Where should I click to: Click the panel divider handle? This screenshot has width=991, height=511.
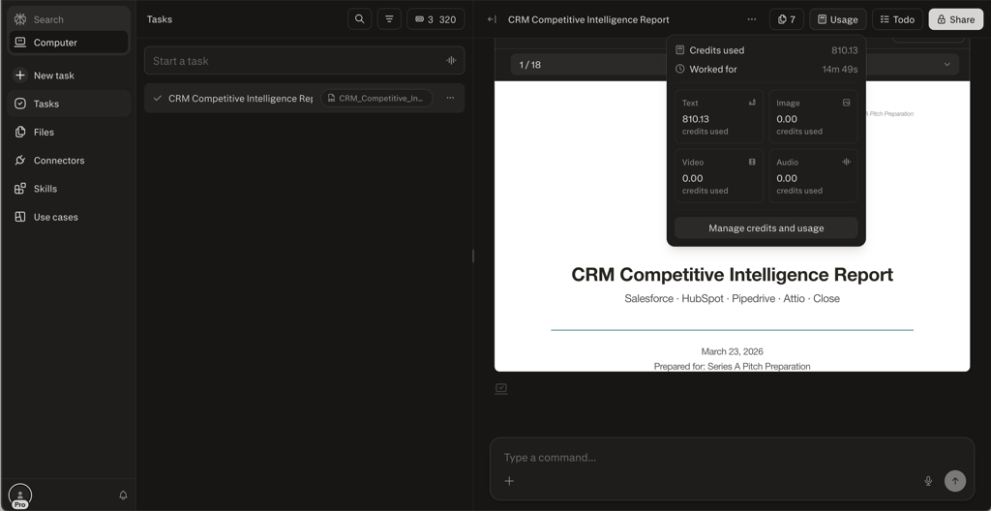472,255
